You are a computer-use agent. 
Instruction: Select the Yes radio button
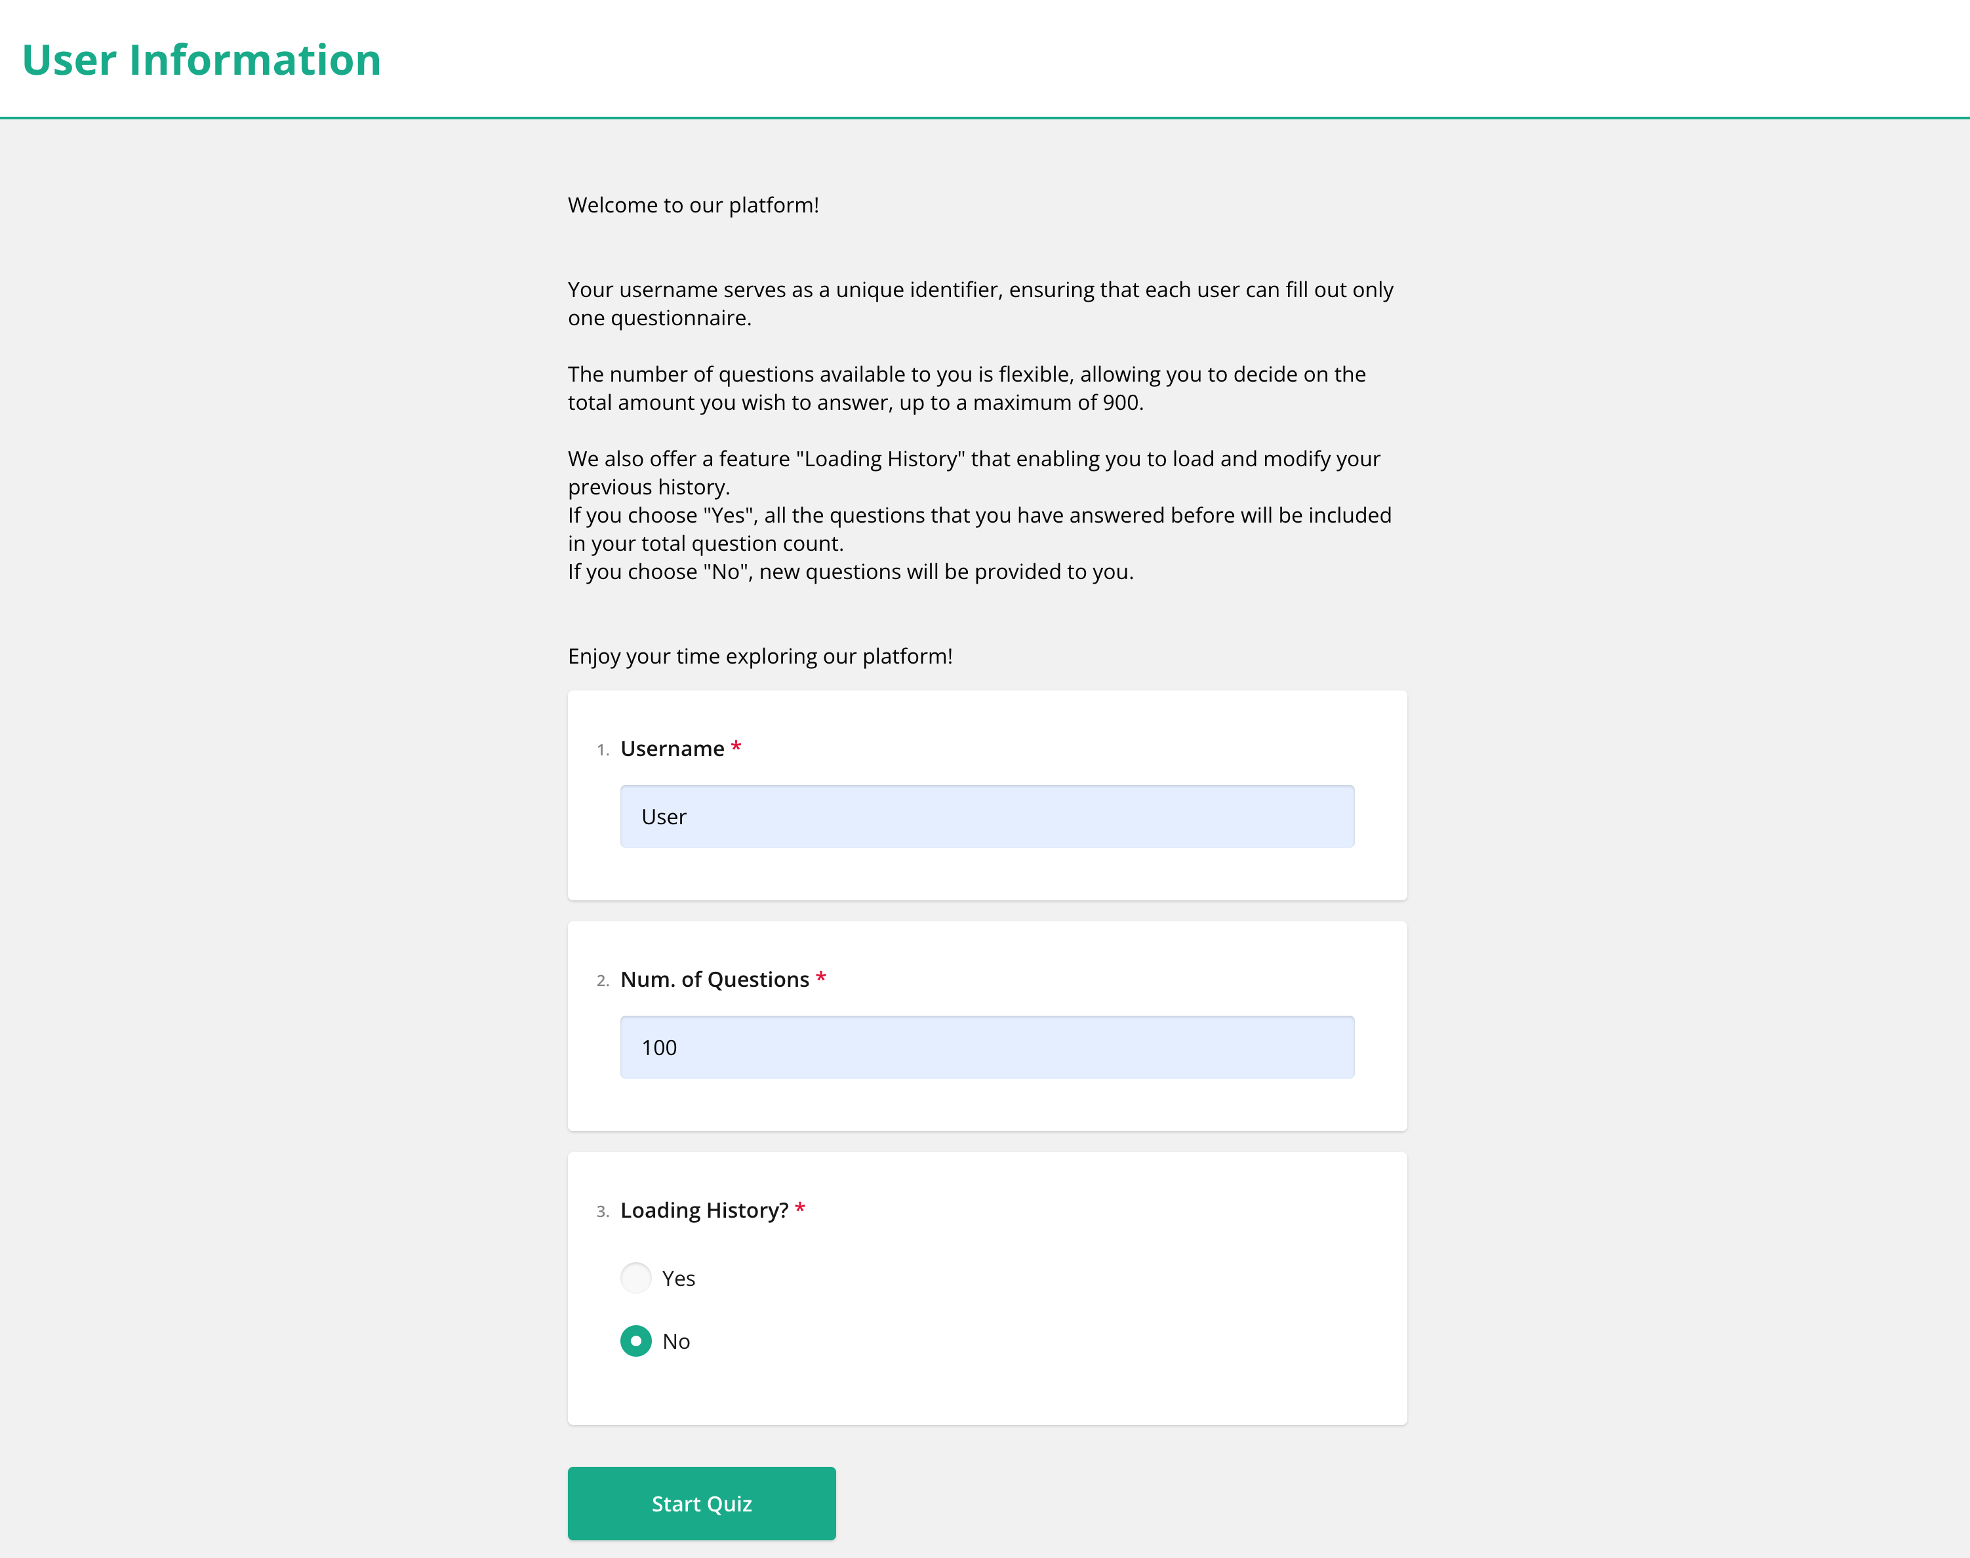[x=635, y=1277]
